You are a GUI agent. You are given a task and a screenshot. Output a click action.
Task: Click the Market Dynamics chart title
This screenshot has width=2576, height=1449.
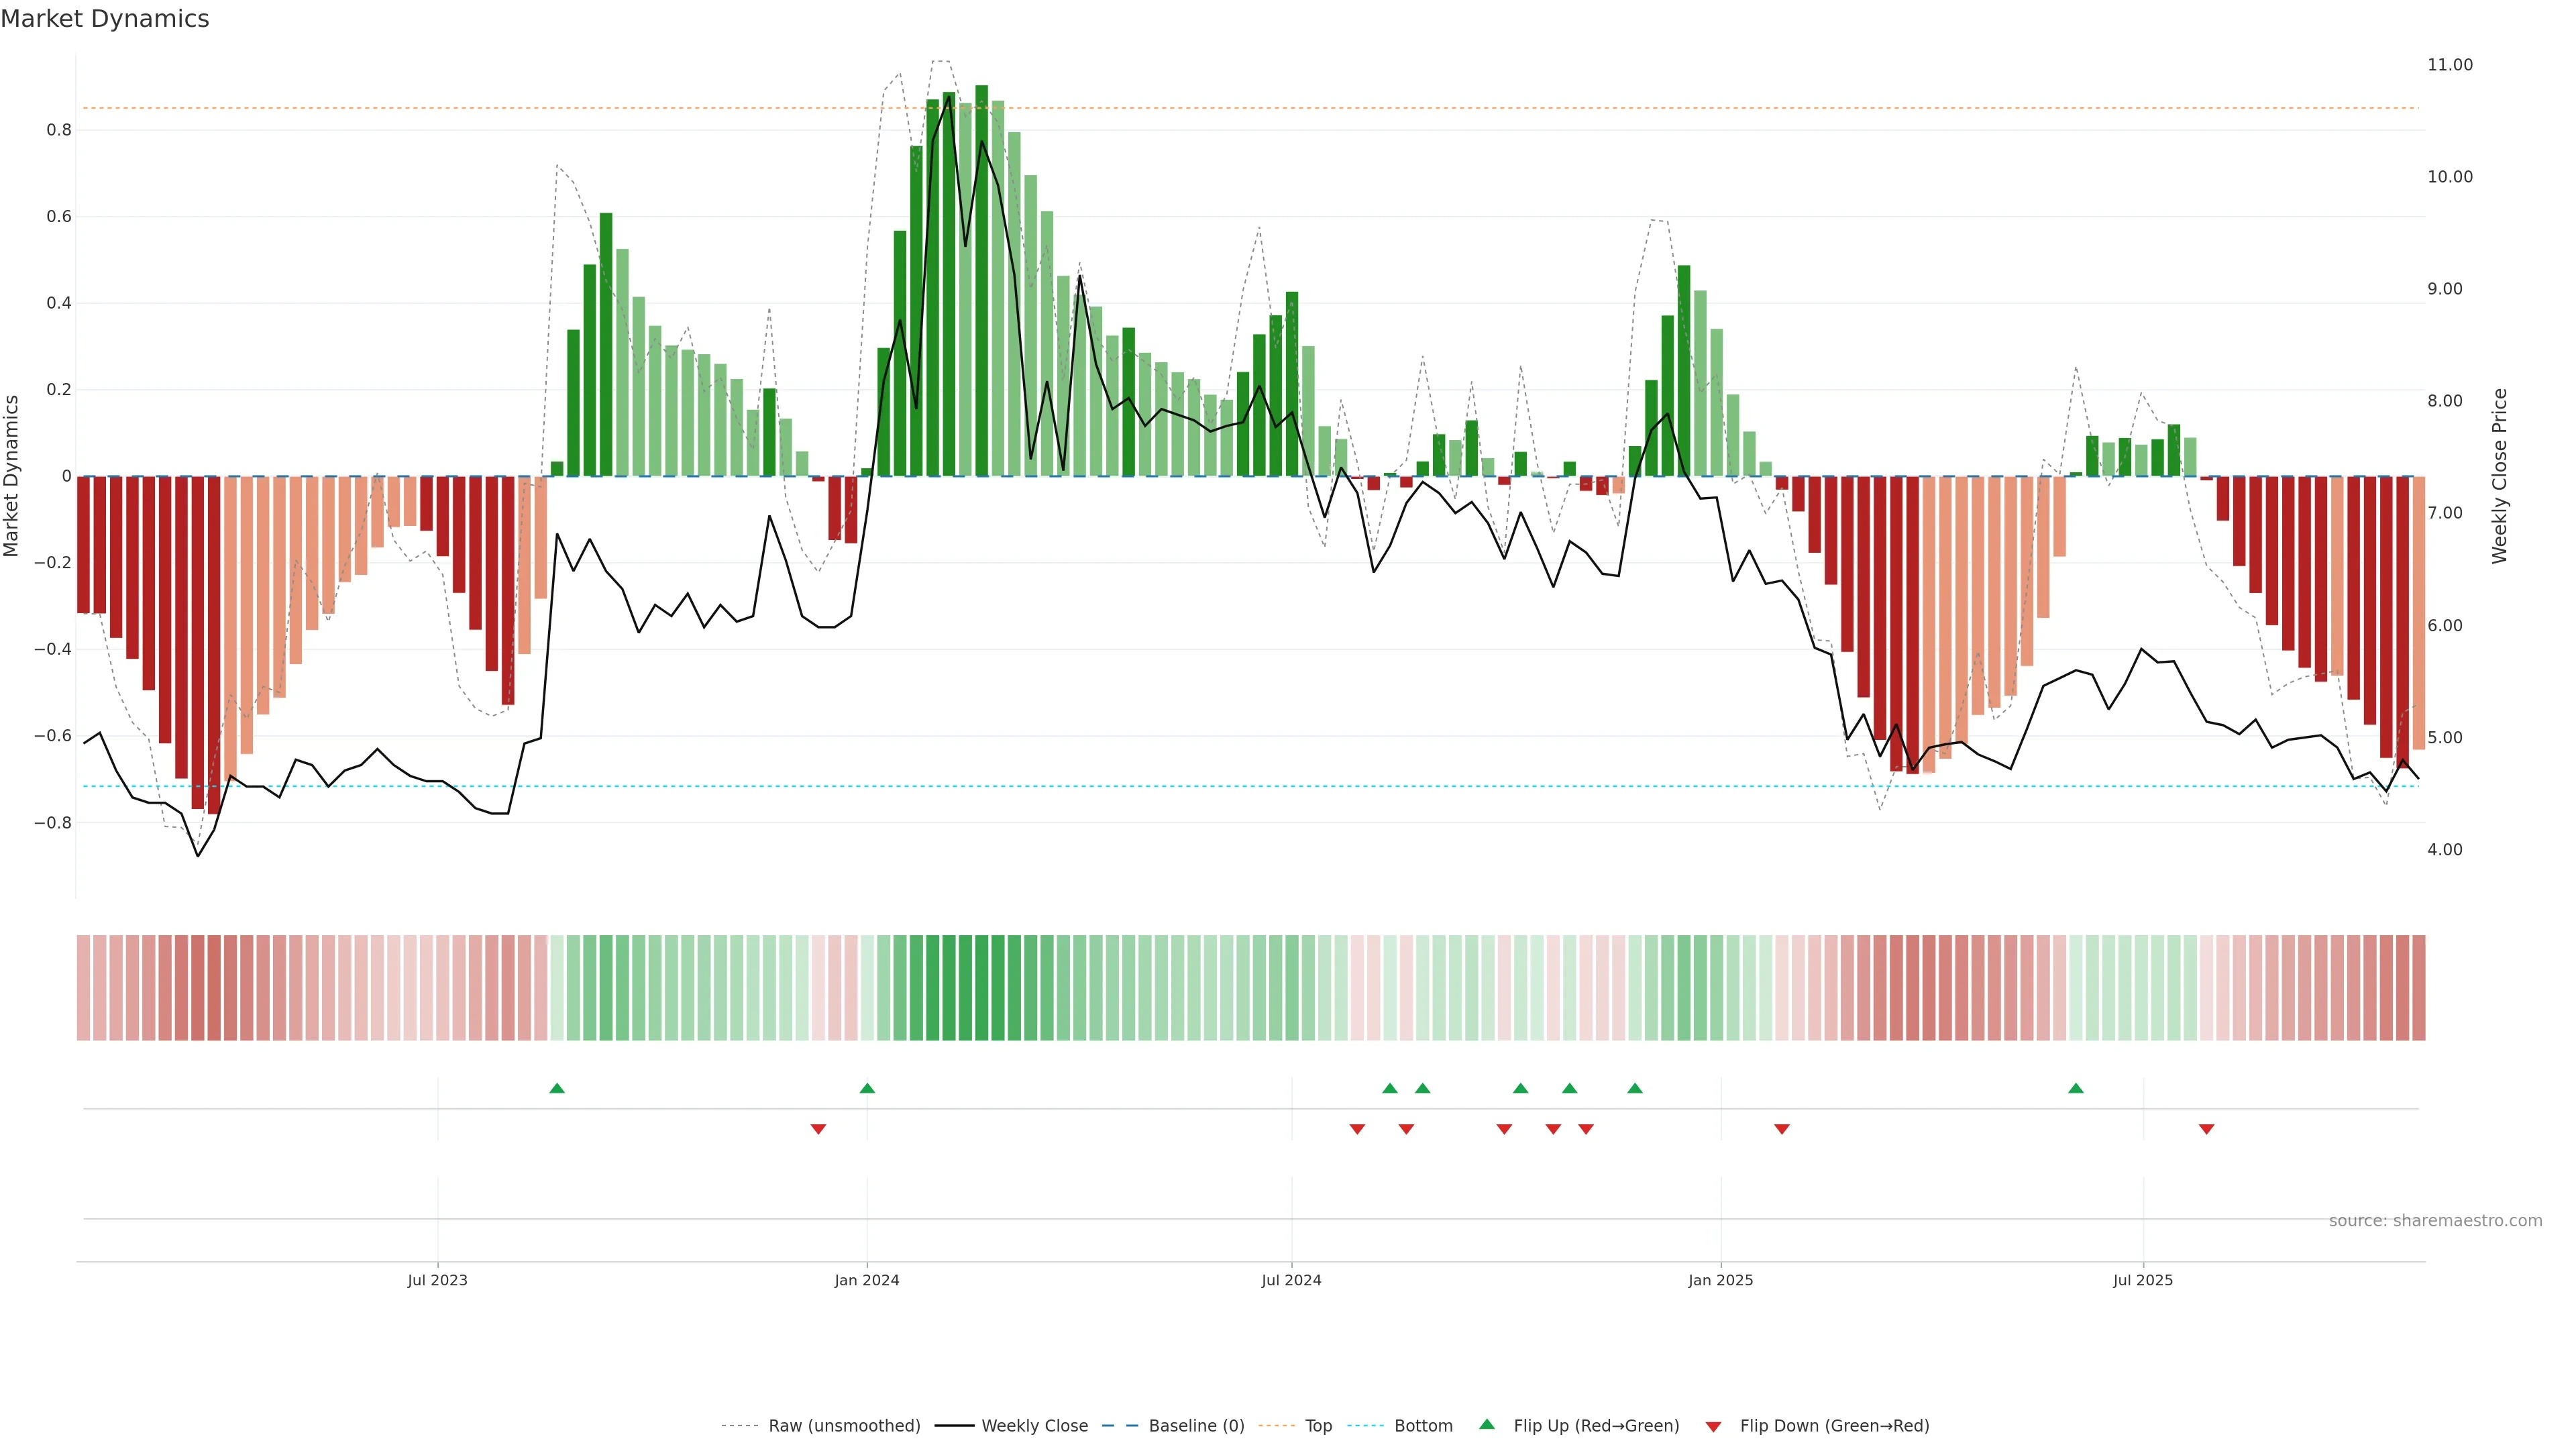(x=105, y=19)
